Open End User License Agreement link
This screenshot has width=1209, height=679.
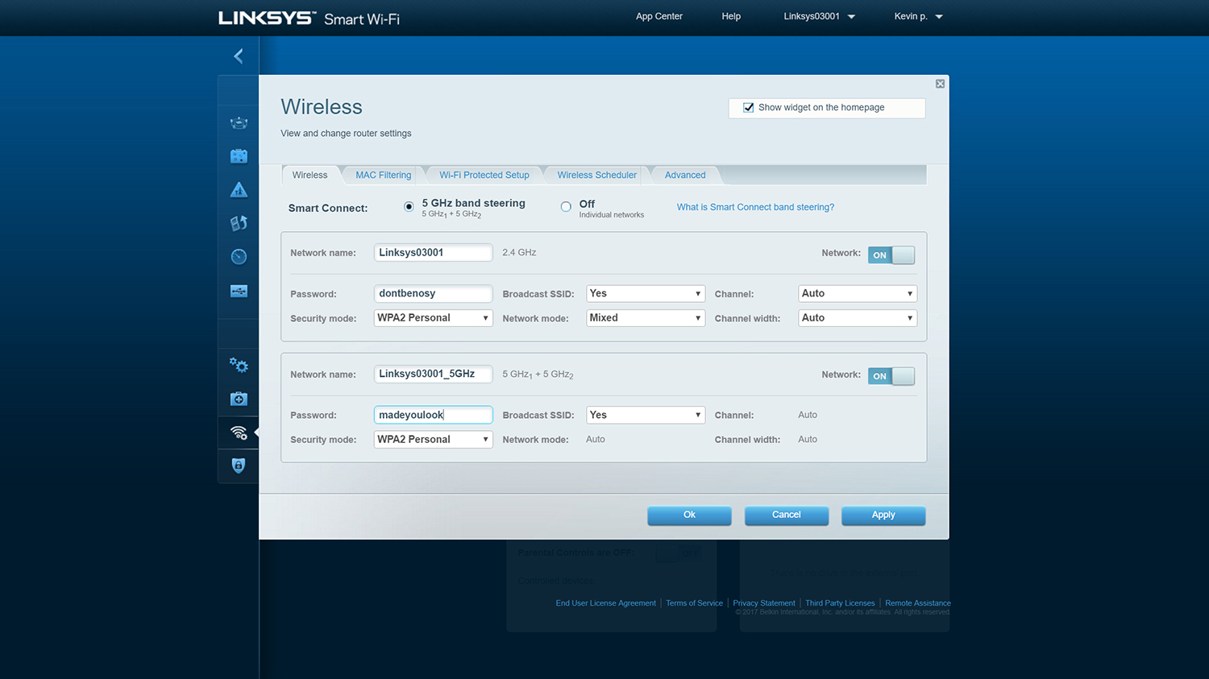pyautogui.click(x=605, y=603)
